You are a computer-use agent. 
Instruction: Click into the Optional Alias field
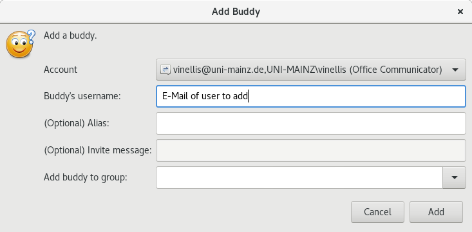coord(310,123)
